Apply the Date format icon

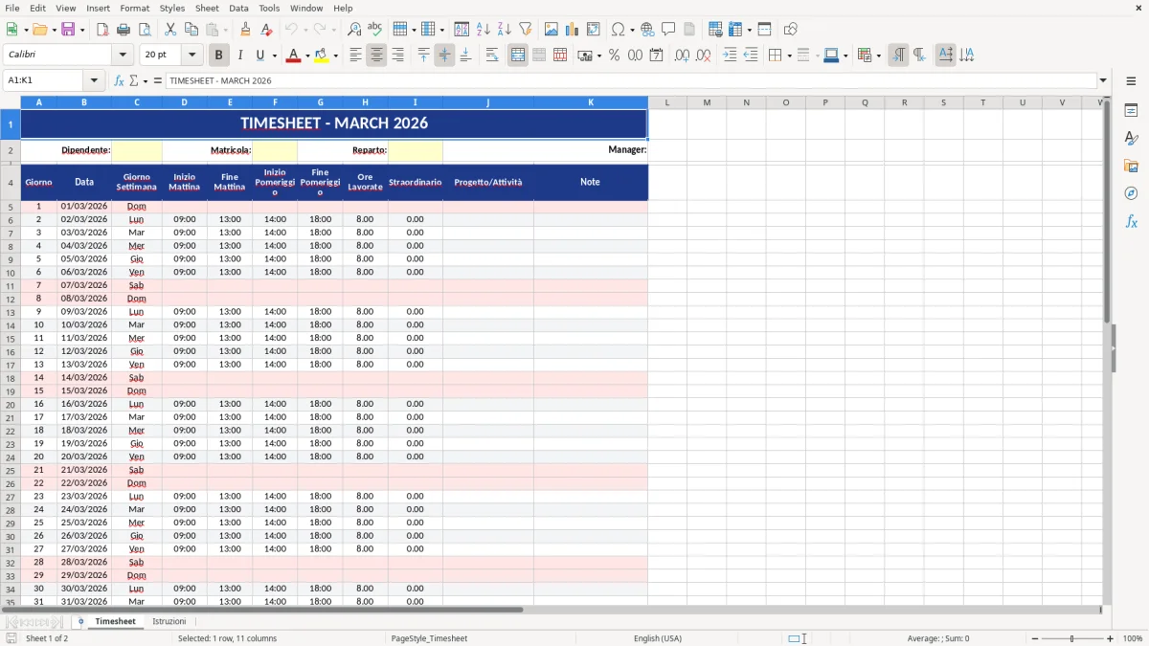click(x=657, y=56)
